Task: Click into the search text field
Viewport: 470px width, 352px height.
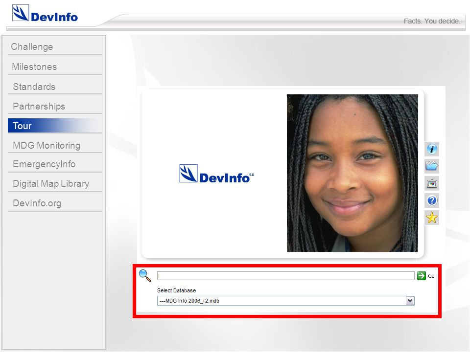Action: (285, 276)
